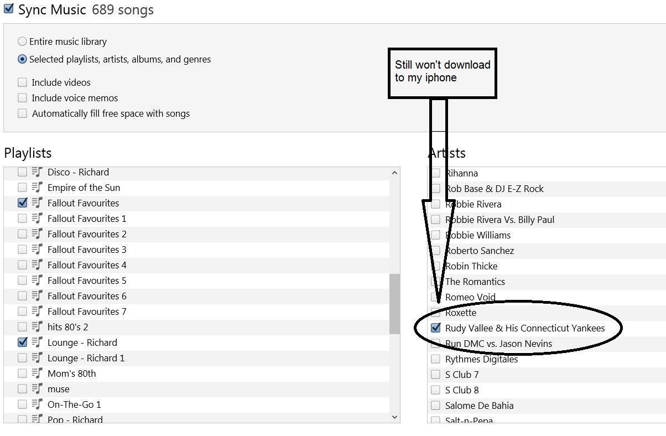The width and height of the screenshot is (666, 436).
Task: Click playlist icon next to Disco - Richard
Action: click(x=37, y=172)
